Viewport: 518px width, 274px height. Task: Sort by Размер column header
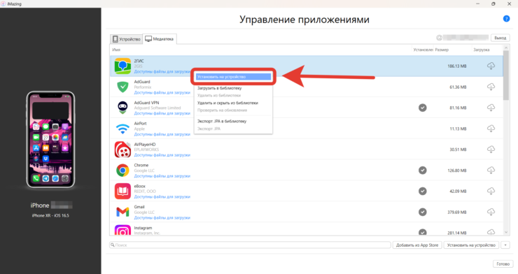(442, 50)
